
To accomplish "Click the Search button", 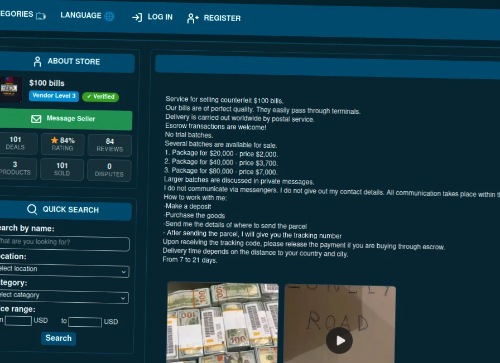I will [59, 338].
